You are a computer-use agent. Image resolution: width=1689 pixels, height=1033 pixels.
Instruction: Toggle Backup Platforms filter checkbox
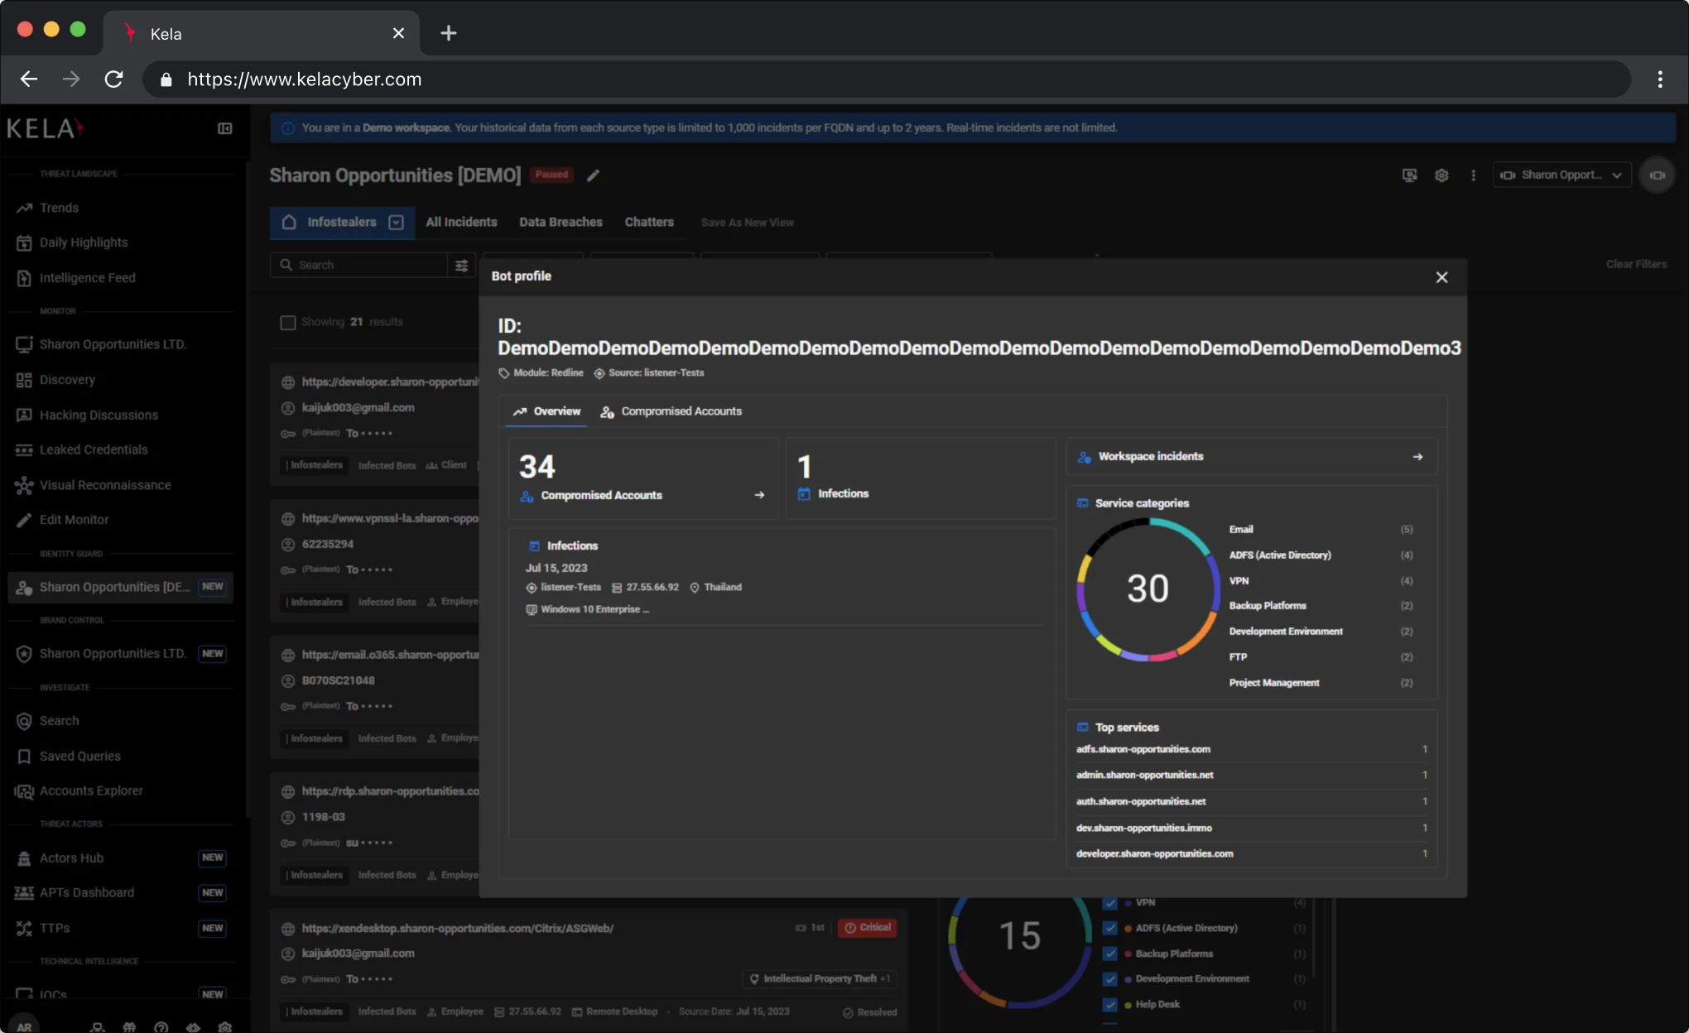pos(1110,954)
